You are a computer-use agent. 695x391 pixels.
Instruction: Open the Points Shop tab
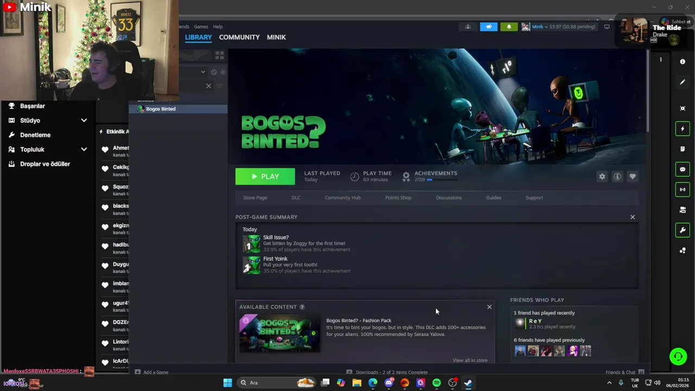(399, 198)
